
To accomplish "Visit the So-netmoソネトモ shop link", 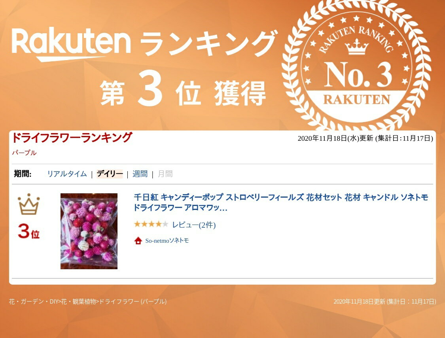I will click(x=167, y=241).
